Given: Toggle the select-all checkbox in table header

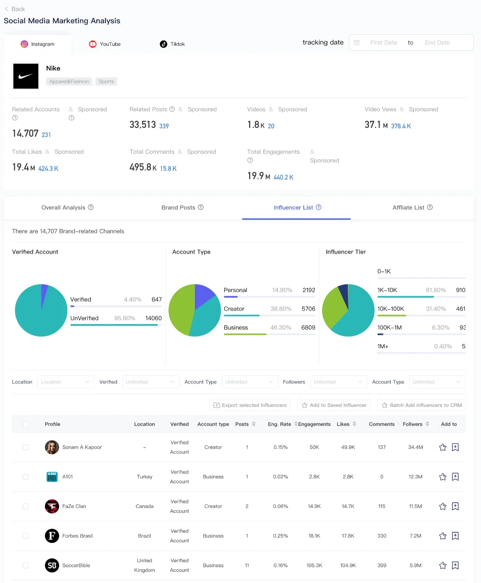Looking at the screenshot, I should [26, 424].
